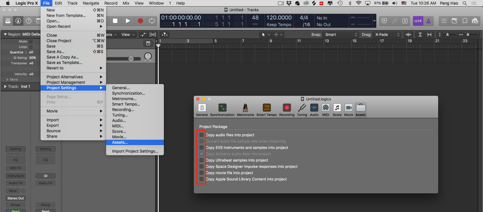Open the pointer tool selection menu

pos(266,35)
